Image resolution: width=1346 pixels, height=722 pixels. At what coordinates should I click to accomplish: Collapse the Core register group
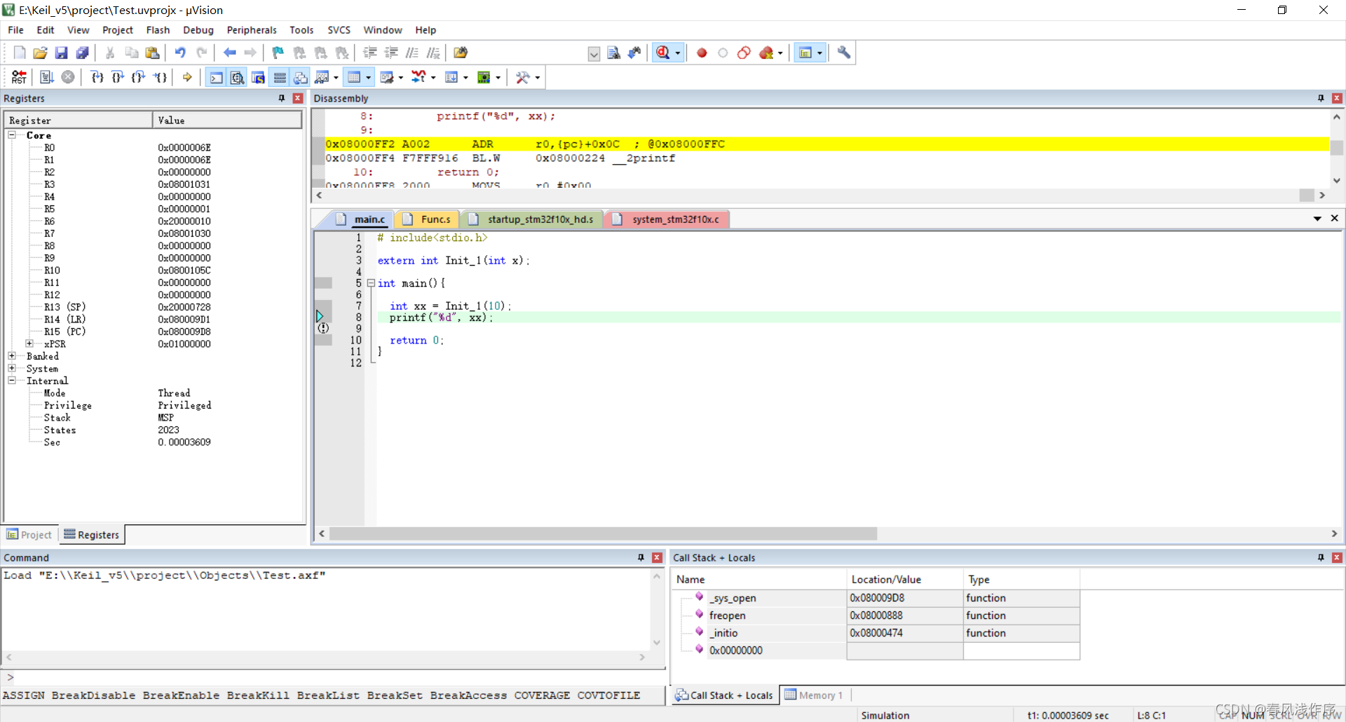(x=12, y=135)
